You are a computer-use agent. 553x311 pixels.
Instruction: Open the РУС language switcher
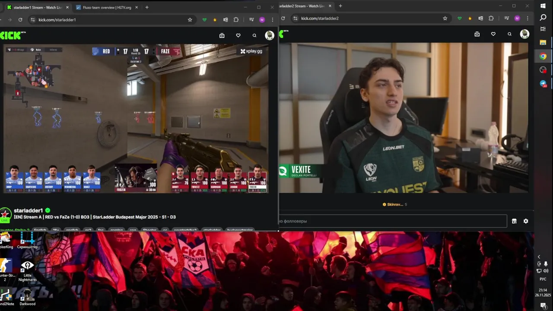tap(543, 279)
